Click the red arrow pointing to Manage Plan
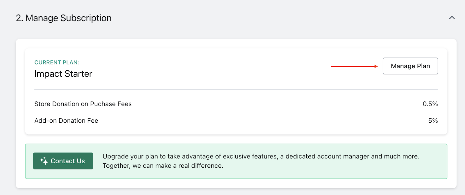465x195 pixels. pyautogui.click(x=355, y=67)
